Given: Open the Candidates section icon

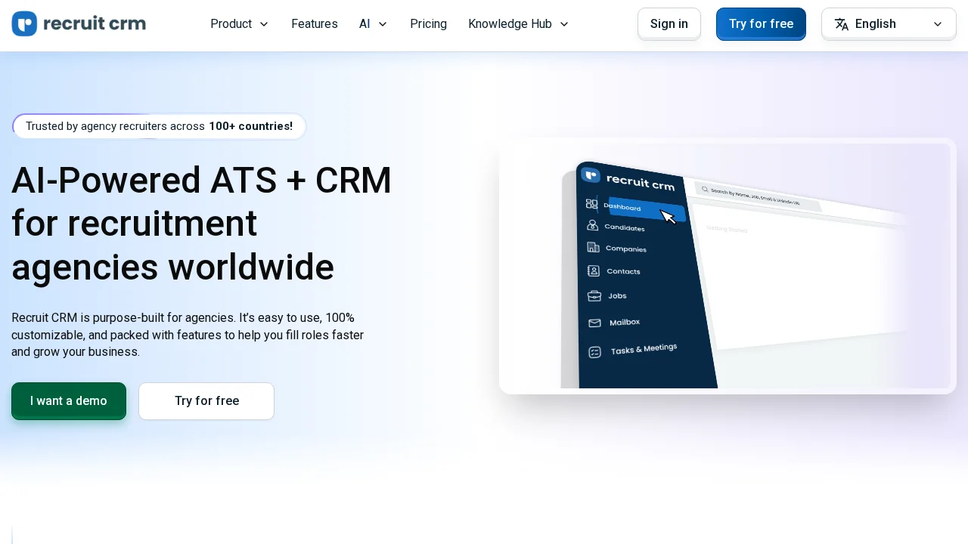Looking at the screenshot, I should pyautogui.click(x=593, y=225).
